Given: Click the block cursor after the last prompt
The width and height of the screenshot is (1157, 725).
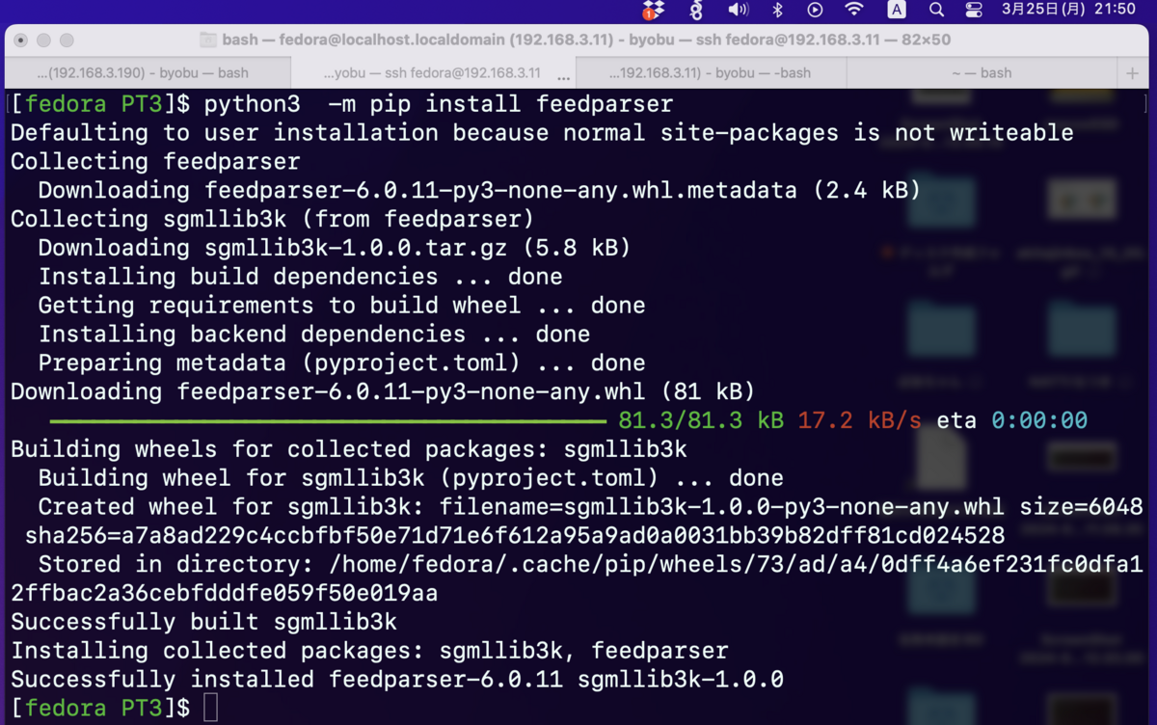Looking at the screenshot, I should point(210,708).
